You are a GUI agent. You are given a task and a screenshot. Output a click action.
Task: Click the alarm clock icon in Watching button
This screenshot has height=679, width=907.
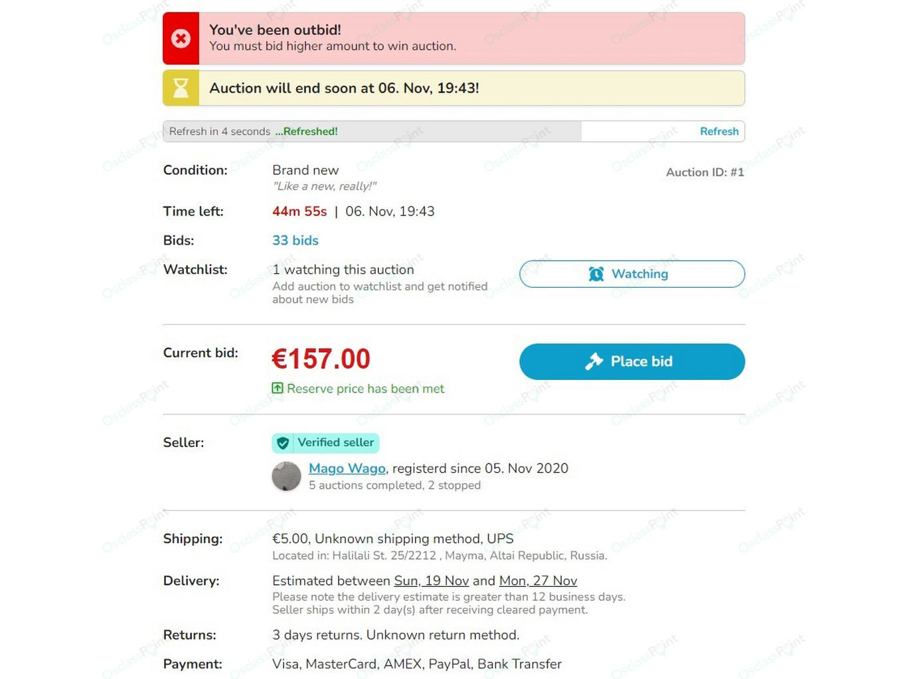596,274
